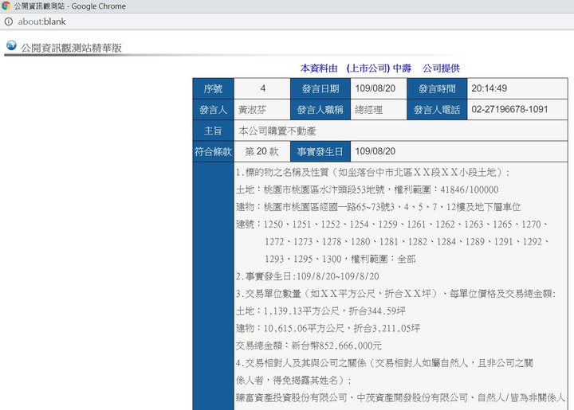Click the 公開資訊觀測站精華版 heading
574x410 pixels.
coord(71,48)
